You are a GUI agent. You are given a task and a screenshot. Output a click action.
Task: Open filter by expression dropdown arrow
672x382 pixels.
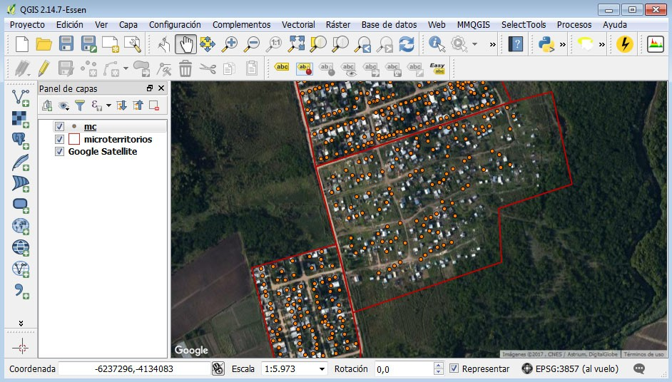pyautogui.click(x=108, y=106)
